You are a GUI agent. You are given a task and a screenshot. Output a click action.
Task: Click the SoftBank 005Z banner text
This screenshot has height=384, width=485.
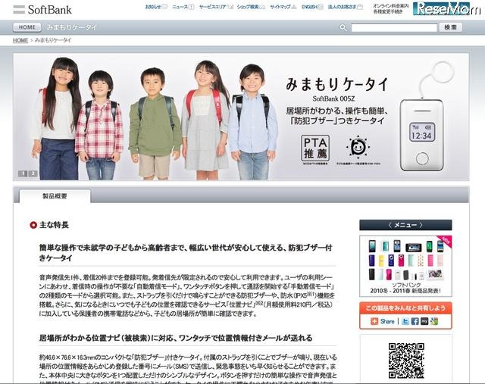click(x=333, y=98)
